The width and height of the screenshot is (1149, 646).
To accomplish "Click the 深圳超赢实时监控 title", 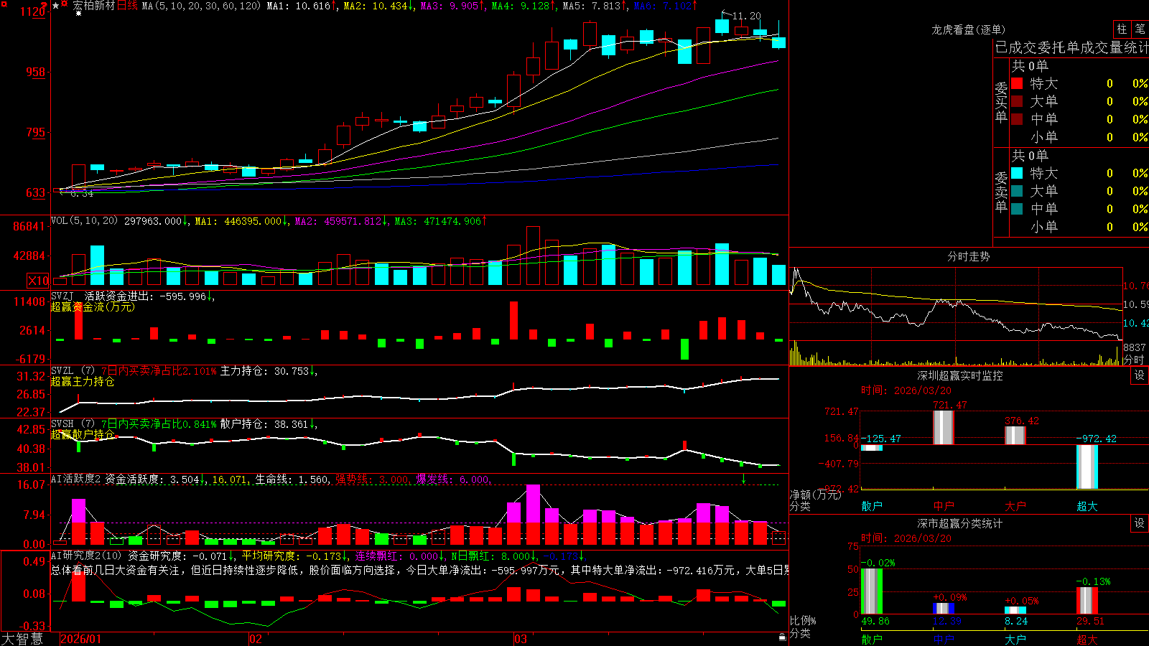I will click(960, 375).
